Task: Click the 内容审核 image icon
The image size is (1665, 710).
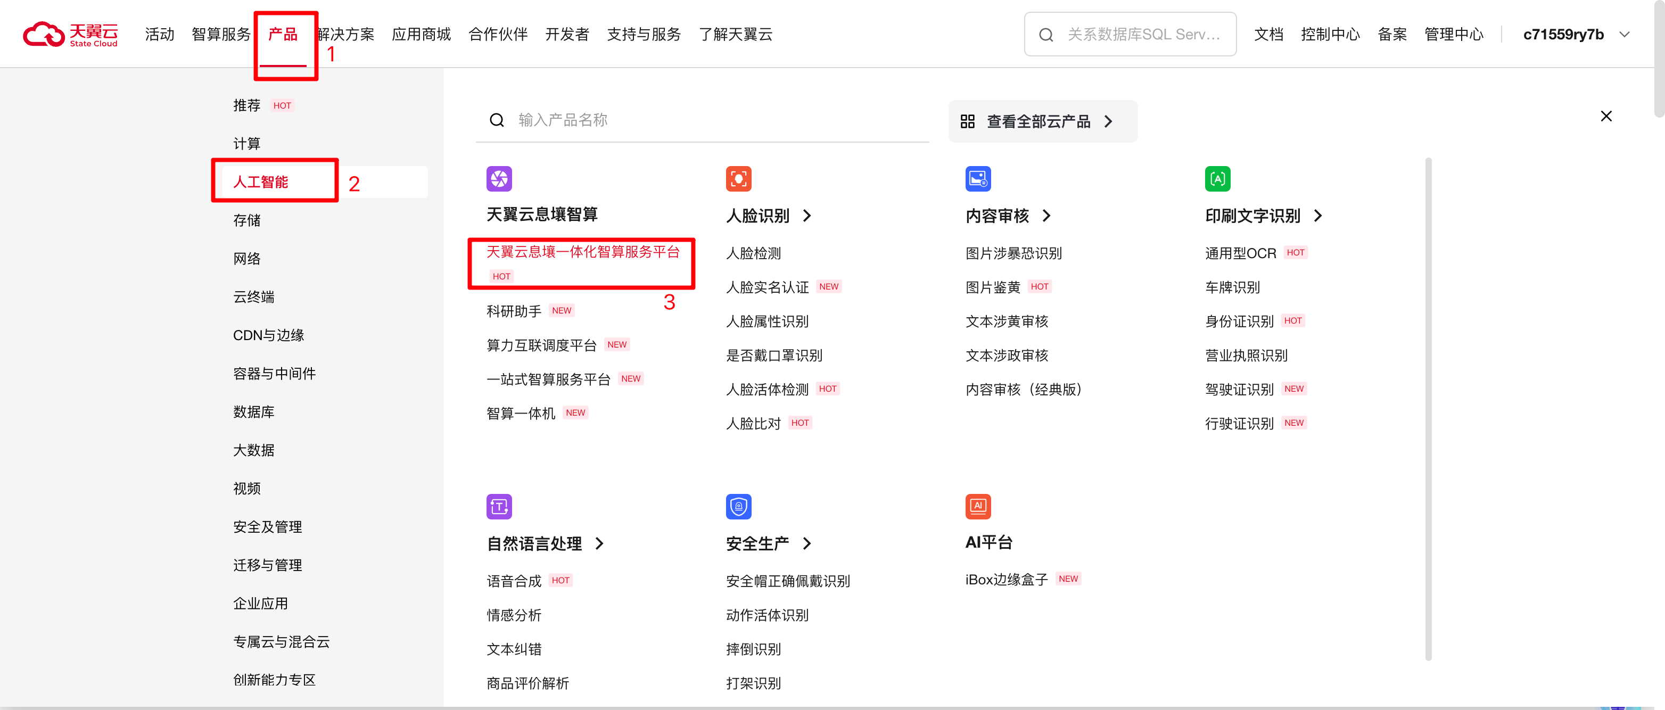Action: click(978, 179)
